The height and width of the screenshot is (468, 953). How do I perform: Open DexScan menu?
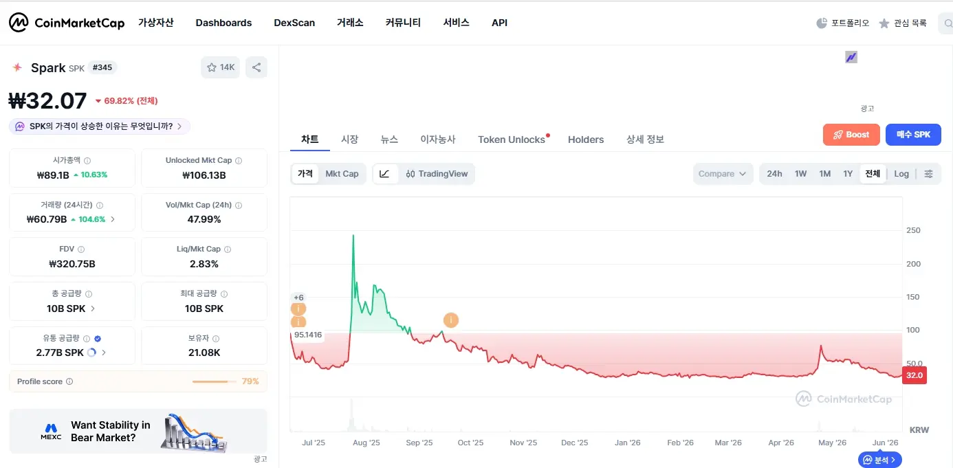click(x=294, y=23)
